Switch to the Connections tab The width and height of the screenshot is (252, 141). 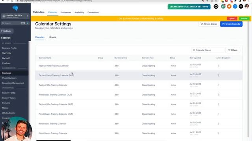point(93,12)
